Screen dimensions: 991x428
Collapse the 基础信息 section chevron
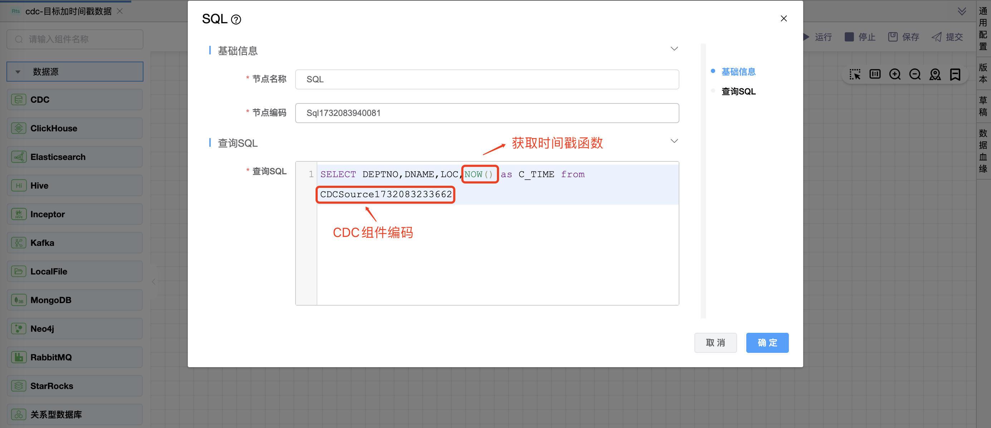674,49
